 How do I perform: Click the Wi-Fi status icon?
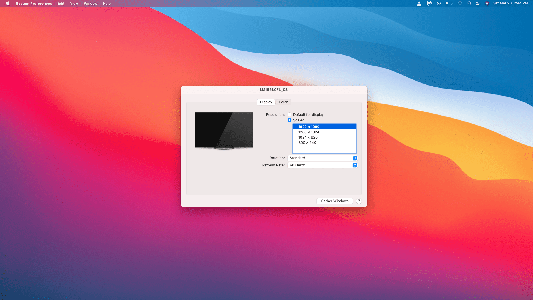pyautogui.click(x=460, y=4)
